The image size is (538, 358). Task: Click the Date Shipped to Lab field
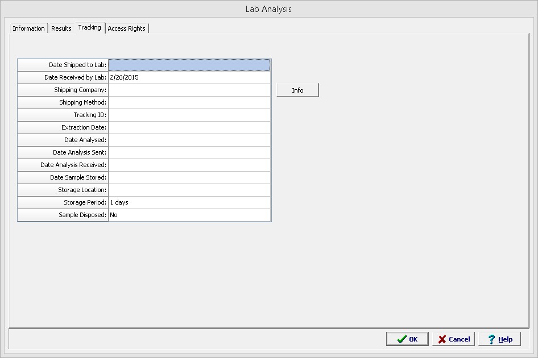click(x=189, y=65)
